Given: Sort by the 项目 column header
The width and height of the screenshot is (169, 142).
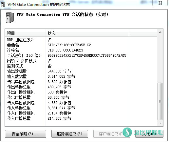Looking at the screenshot, I should (x=25, y=33).
